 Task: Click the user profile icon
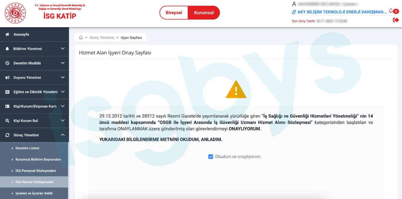click(x=294, y=4)
